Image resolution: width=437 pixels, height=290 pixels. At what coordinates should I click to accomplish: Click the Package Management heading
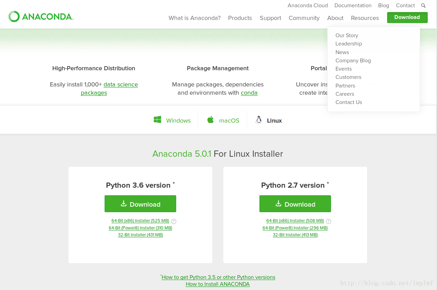point(218,68)
